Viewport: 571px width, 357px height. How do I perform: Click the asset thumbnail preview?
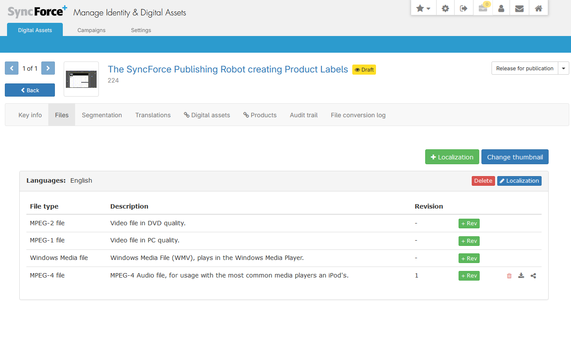[x=81, y=79]
